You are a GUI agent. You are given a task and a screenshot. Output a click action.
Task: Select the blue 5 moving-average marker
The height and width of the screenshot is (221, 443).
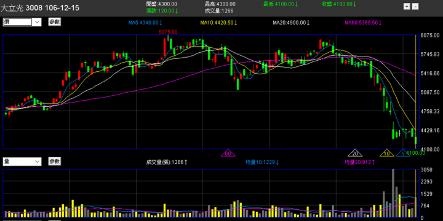click(x=403, y=153)
